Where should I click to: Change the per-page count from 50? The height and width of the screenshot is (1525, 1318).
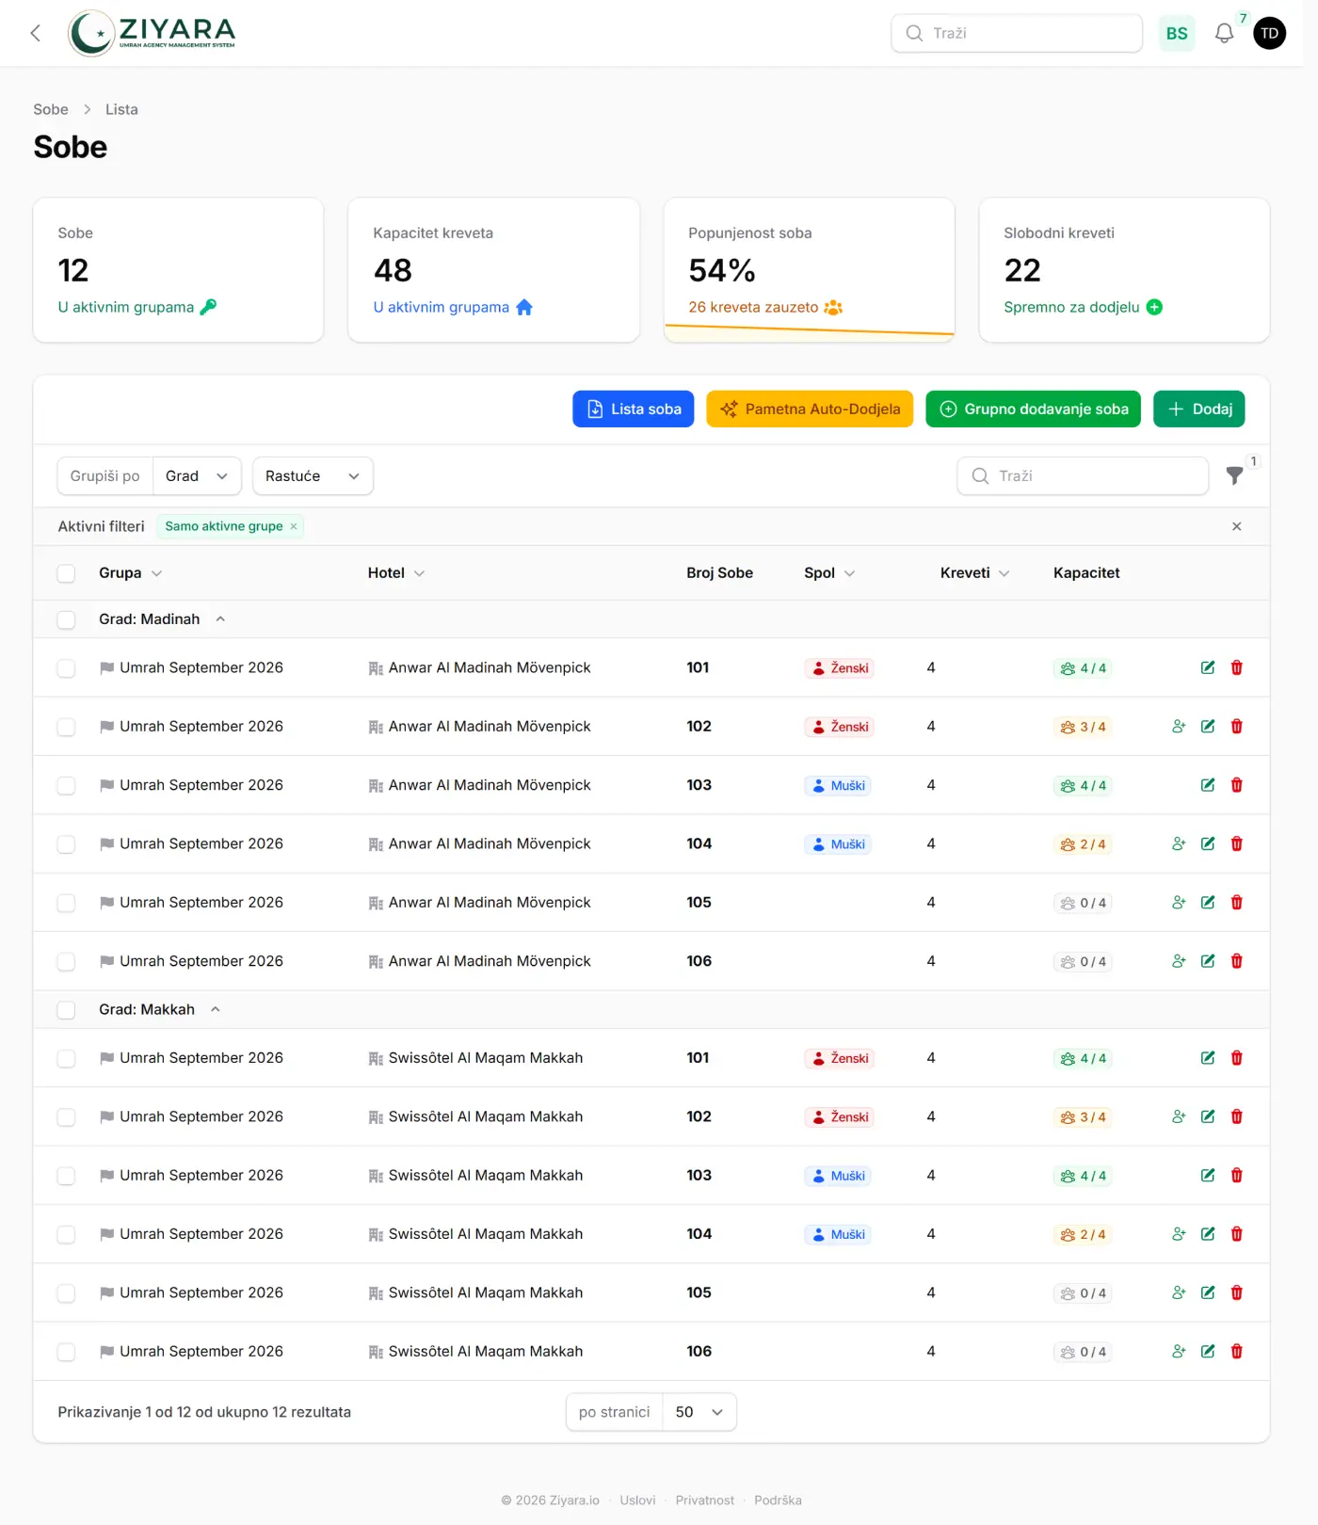pyautogui.click(x=699, y=1412)
